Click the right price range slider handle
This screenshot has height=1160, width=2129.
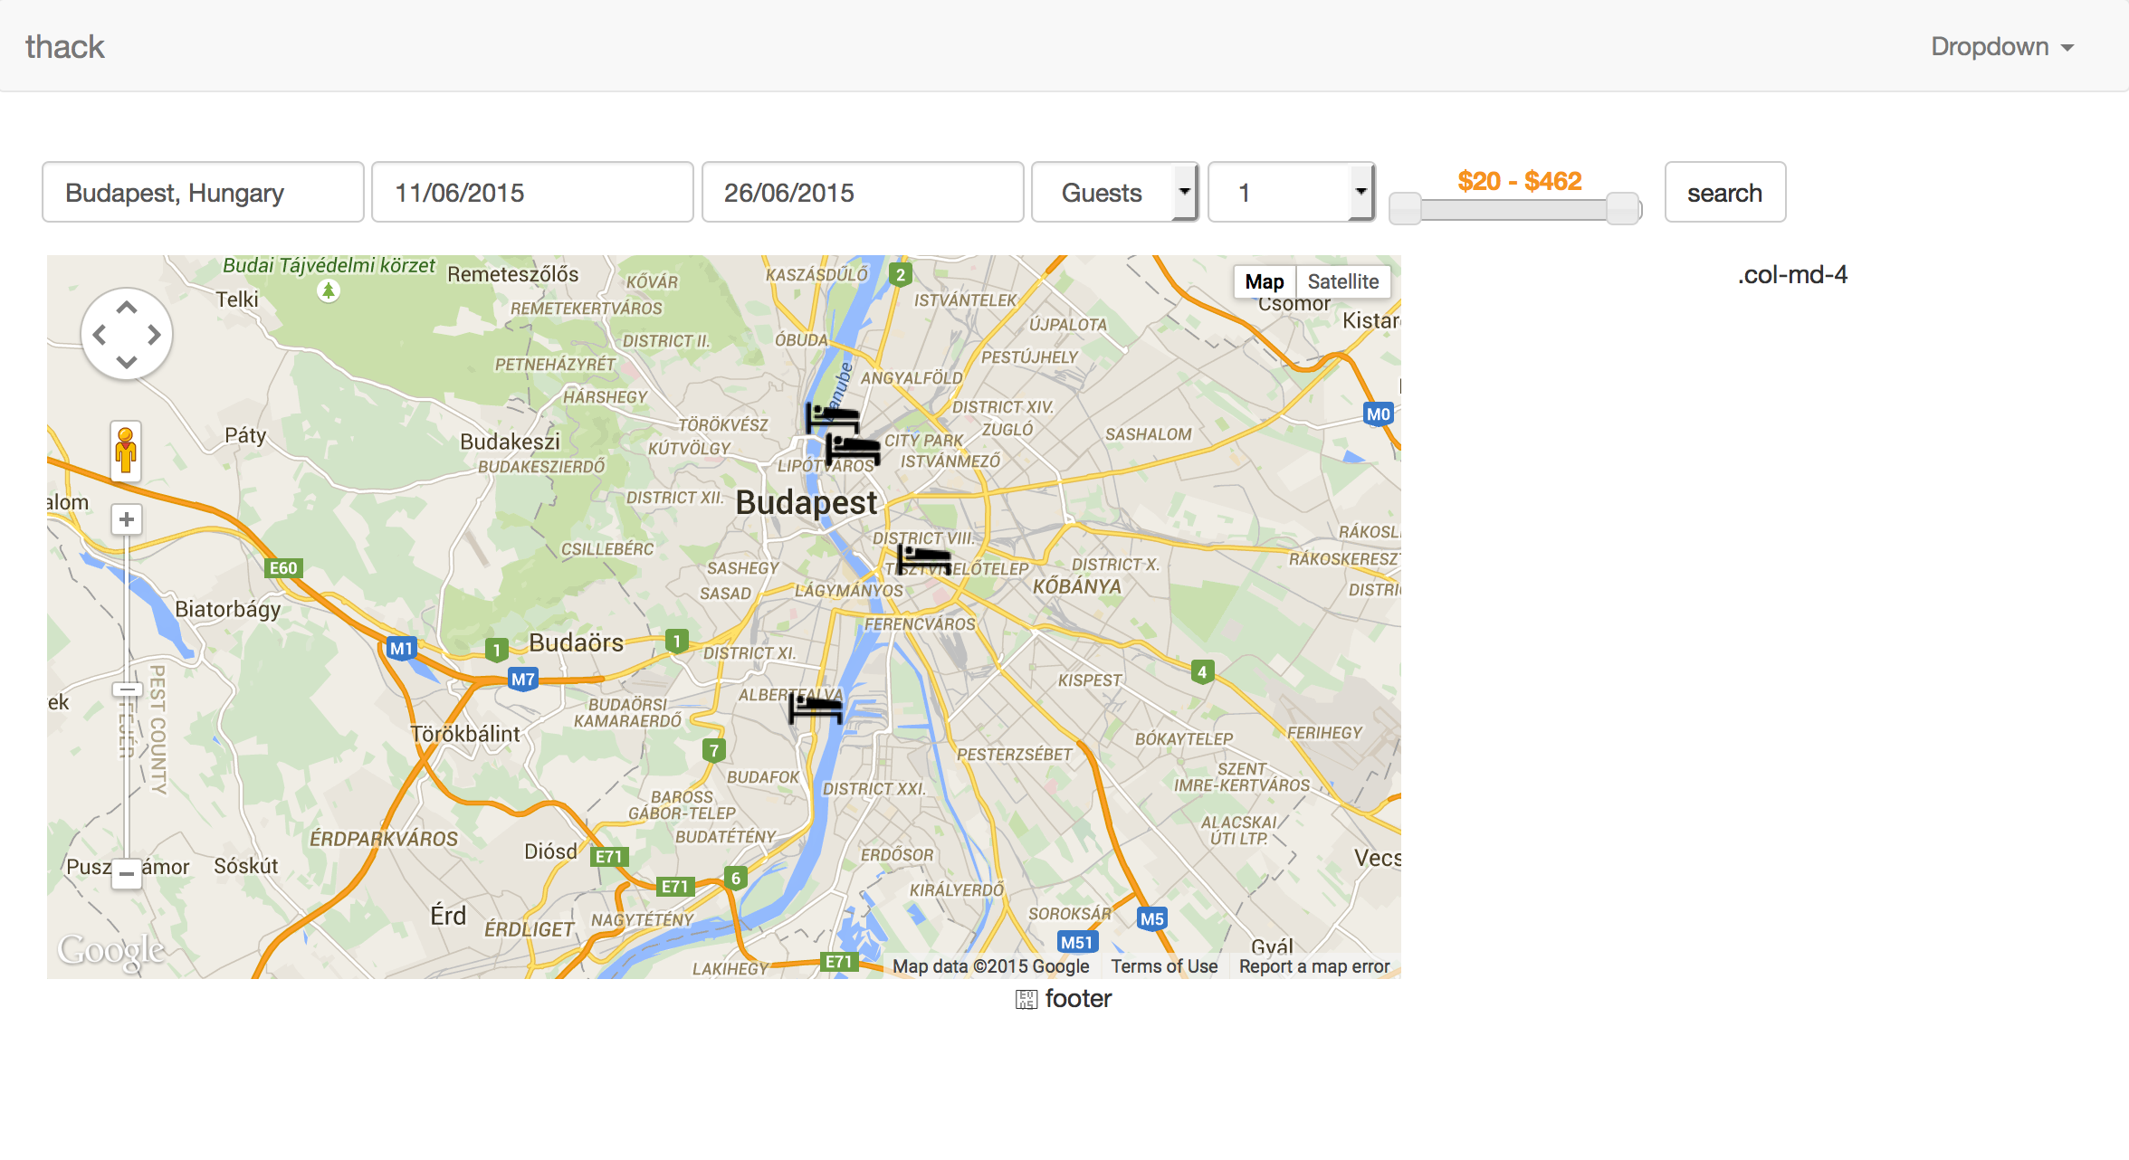point(1622,208)
